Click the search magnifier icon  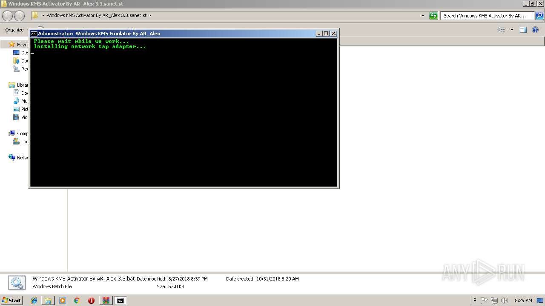click(539, 16)
